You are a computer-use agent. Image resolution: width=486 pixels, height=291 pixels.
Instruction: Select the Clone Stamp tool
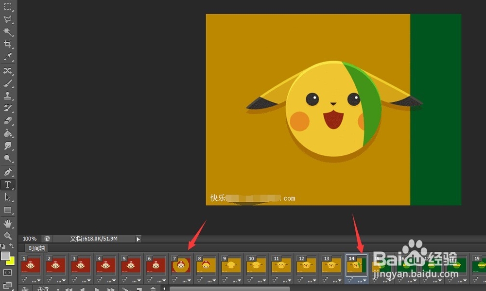(8, 96)
